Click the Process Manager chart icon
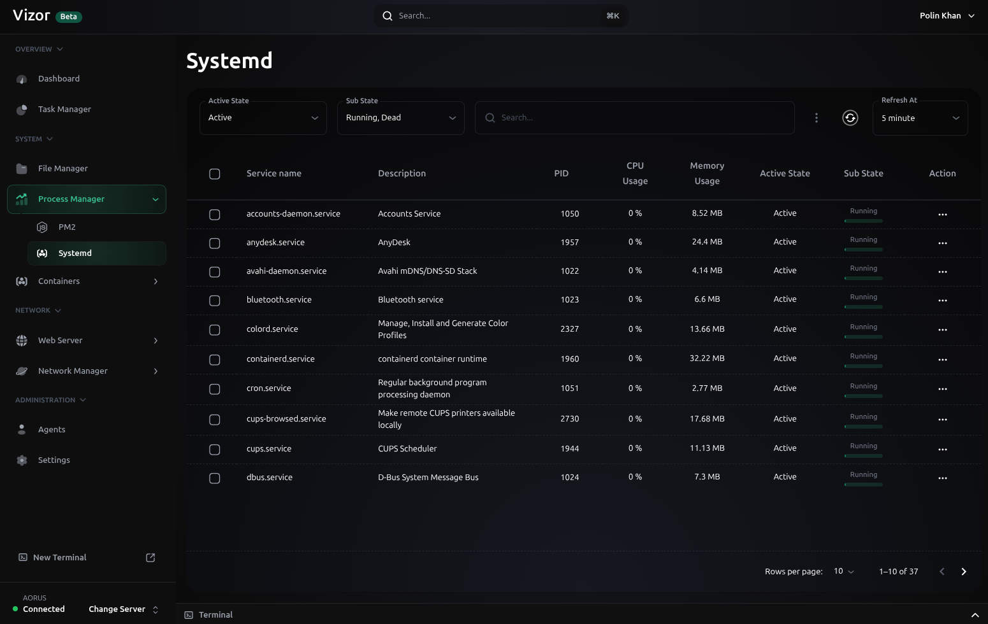The width and height of the screenshot is (988, 624). [x=22, y=199]
